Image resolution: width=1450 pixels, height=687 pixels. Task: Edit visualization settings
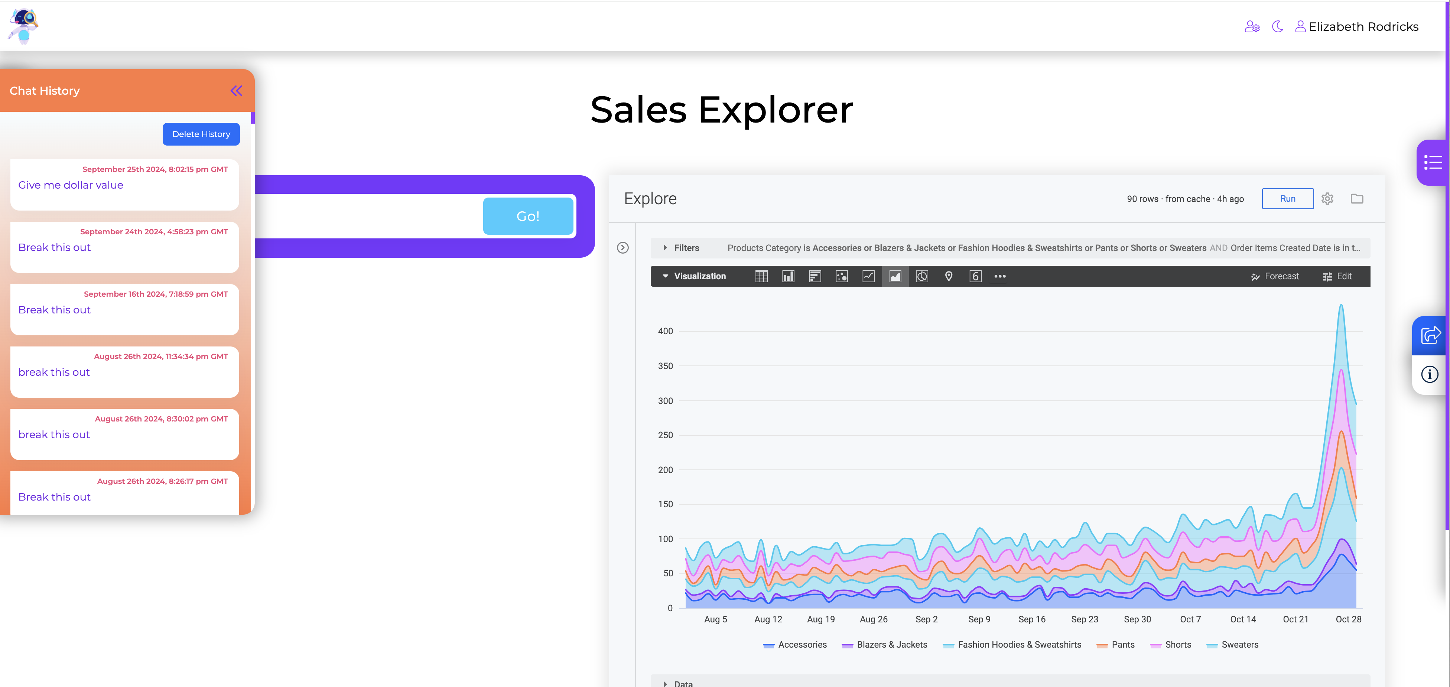pos(1337,276)
